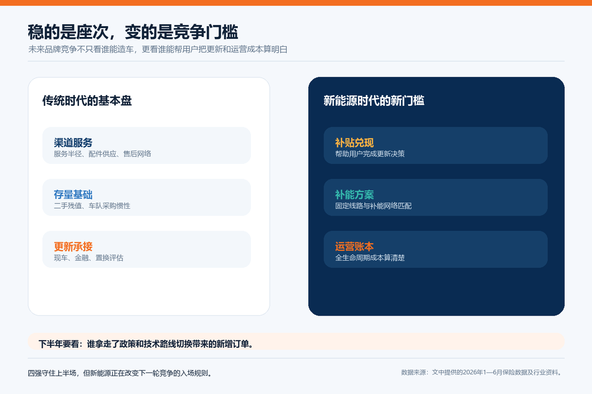Image resolution: width=592 pixels, height=394 pixels.
Task: Select the 存量基础 card title
Action: (73, 195)
